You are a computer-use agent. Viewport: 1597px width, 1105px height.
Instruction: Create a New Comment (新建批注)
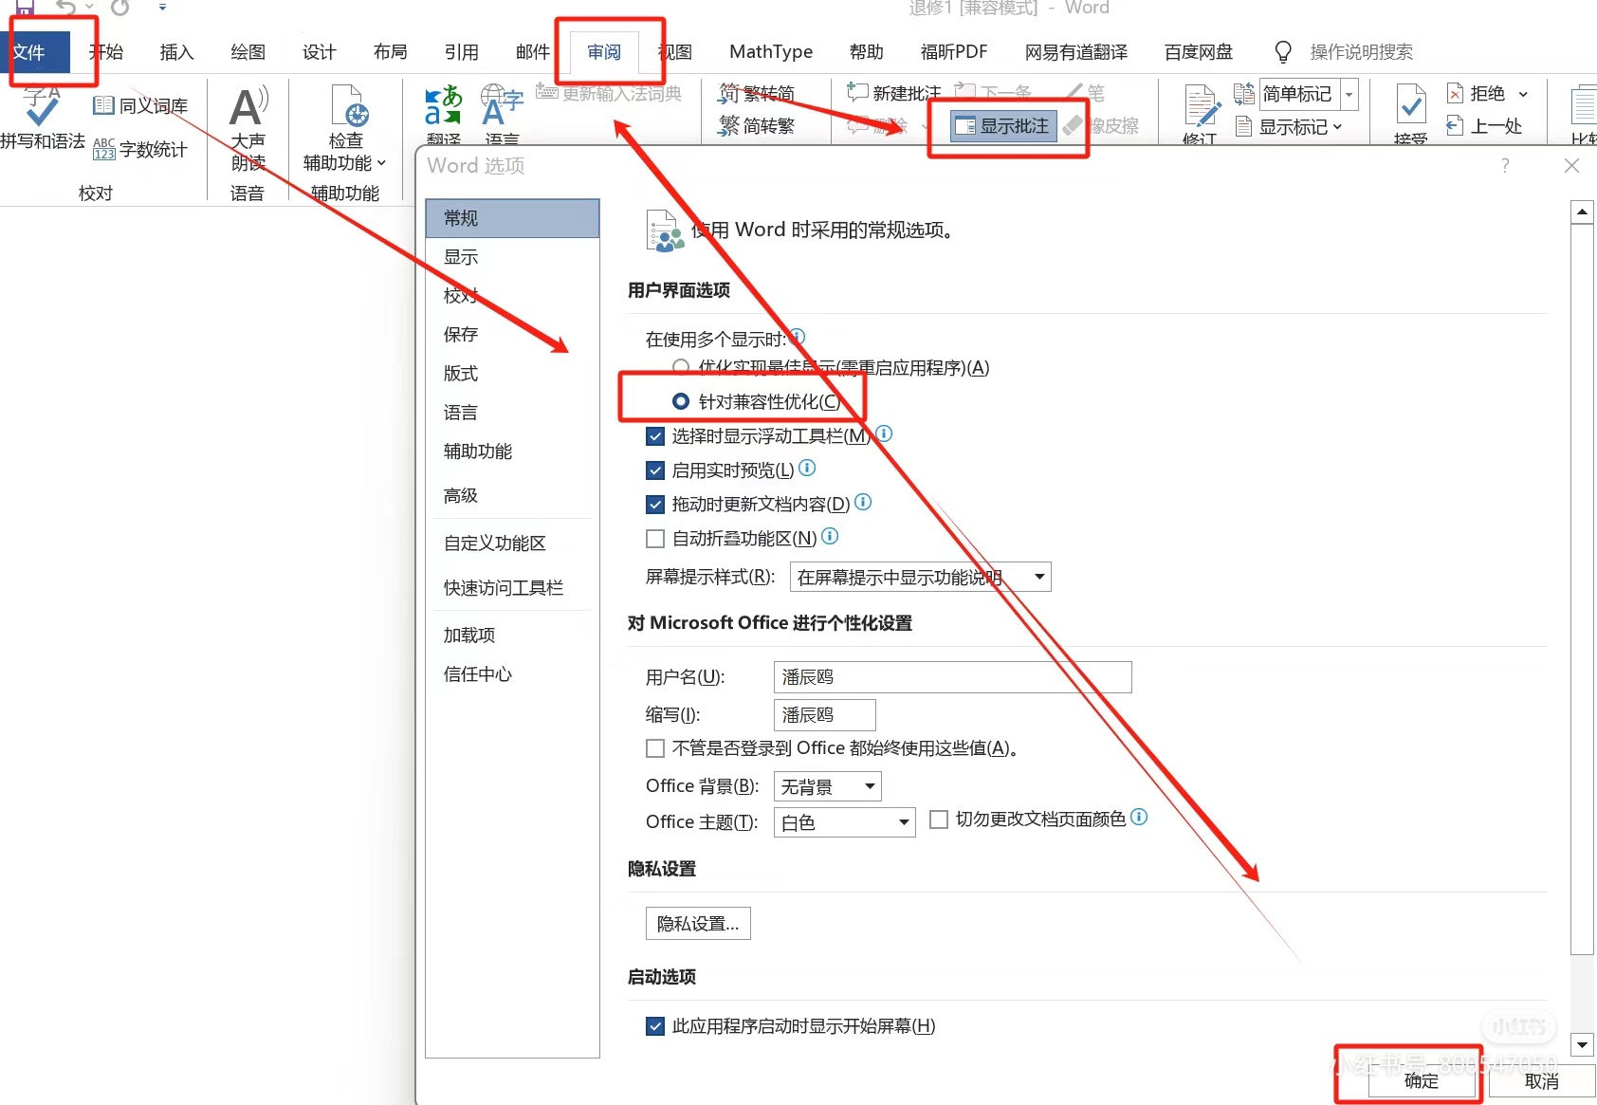[x=893, y=92]
